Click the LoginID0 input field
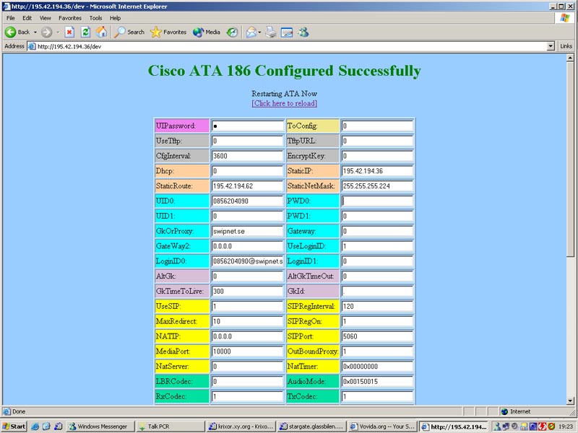Screen dimensions: 578x433 point(247,261)
